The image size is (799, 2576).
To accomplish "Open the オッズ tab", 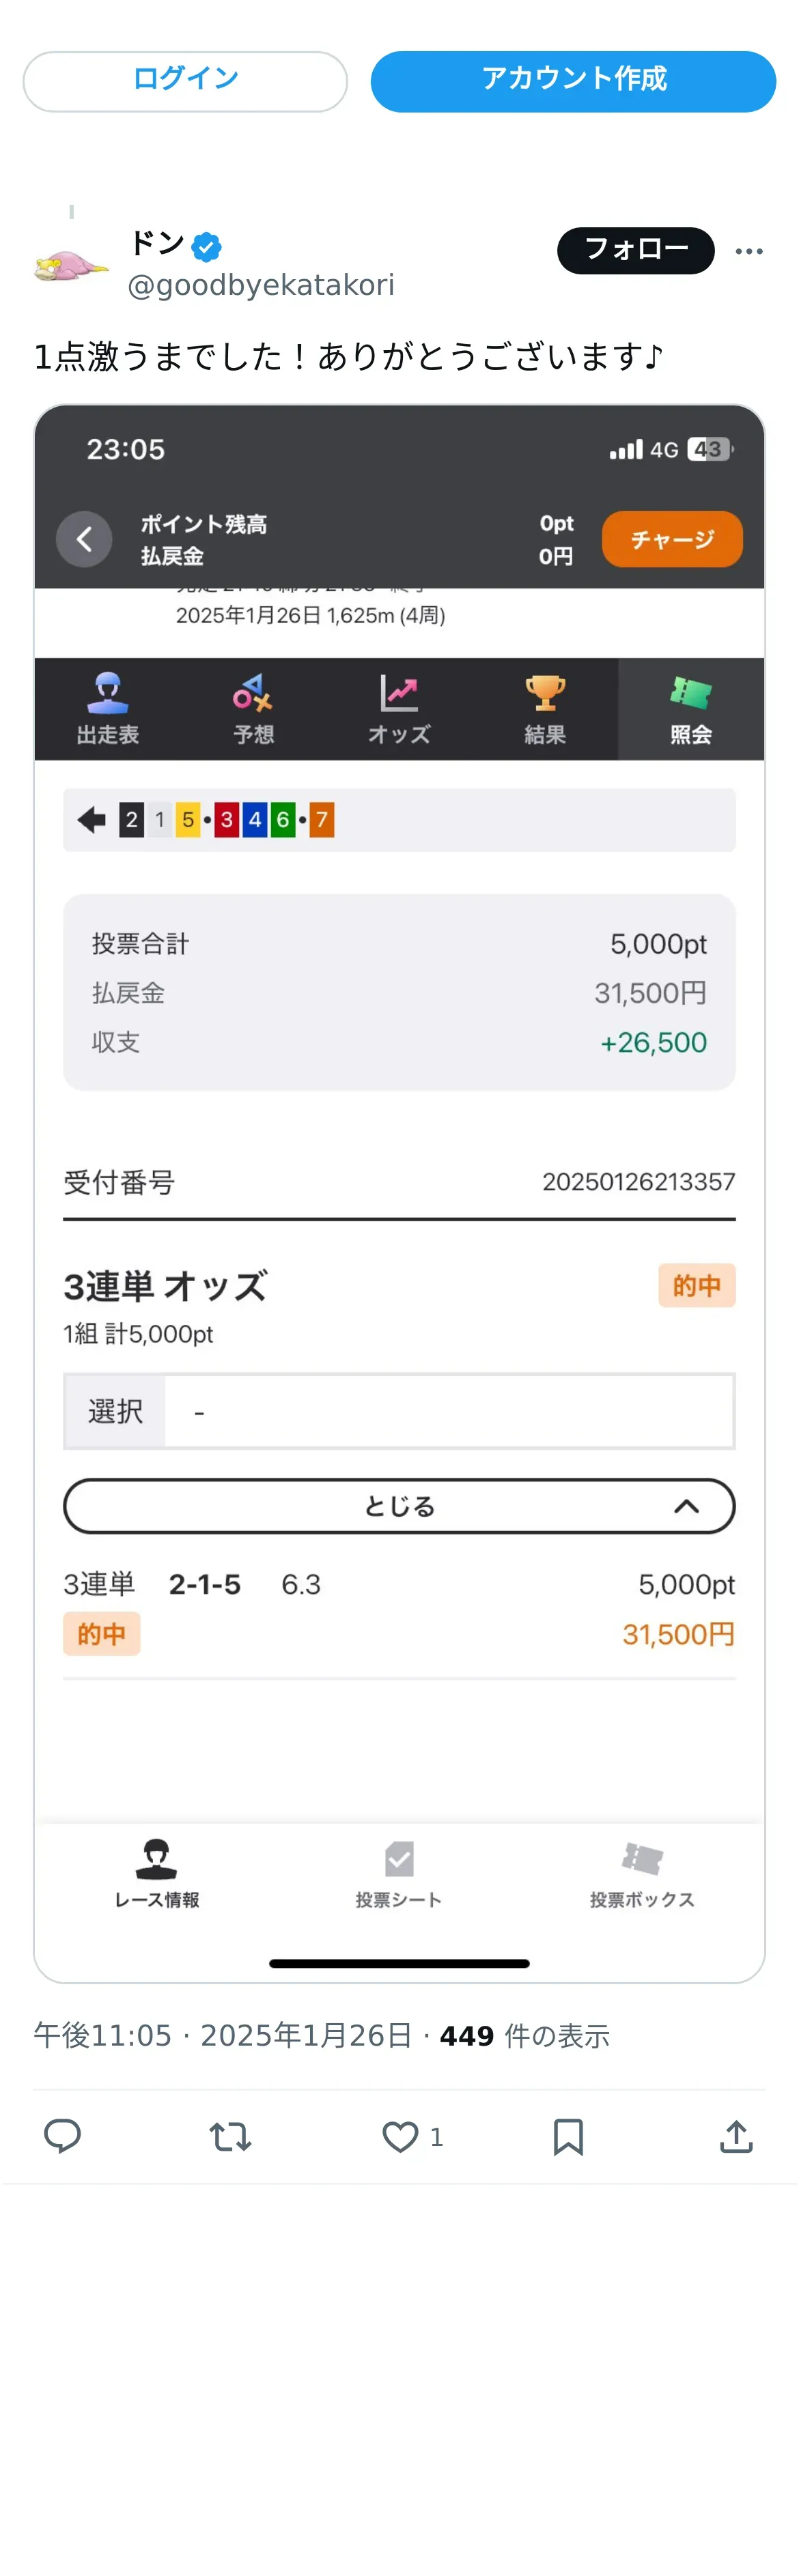I will coord(399,709).
